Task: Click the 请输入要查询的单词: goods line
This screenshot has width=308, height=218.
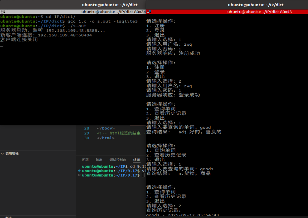Action: (x=180, y=169)
